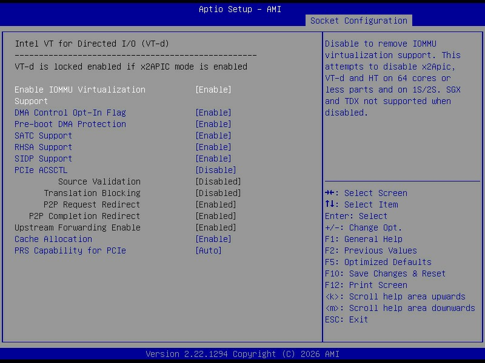This screenshot has height=363, width=485.
Task: Select PRS Capability for PCIe option
Action: coord(70,250)
